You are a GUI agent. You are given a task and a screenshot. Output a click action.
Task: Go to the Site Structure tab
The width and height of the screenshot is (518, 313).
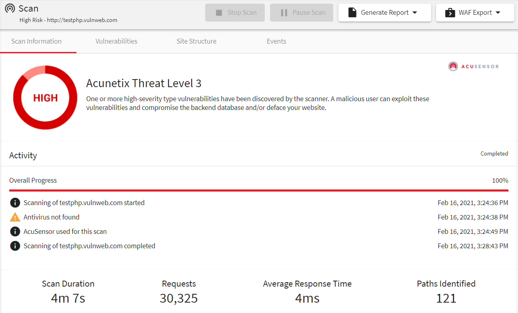196,41
